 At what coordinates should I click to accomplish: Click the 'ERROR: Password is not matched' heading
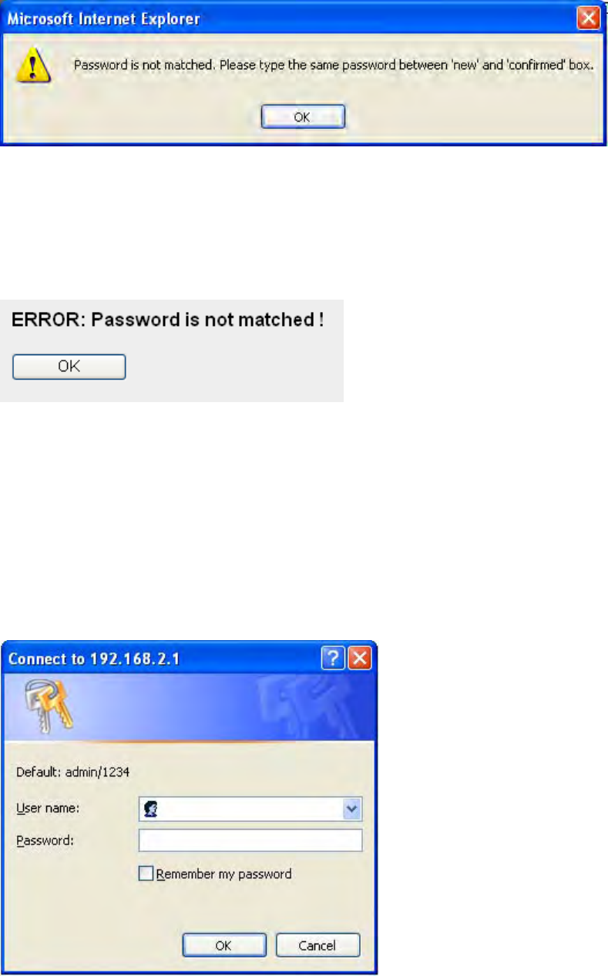click(167, 320)
